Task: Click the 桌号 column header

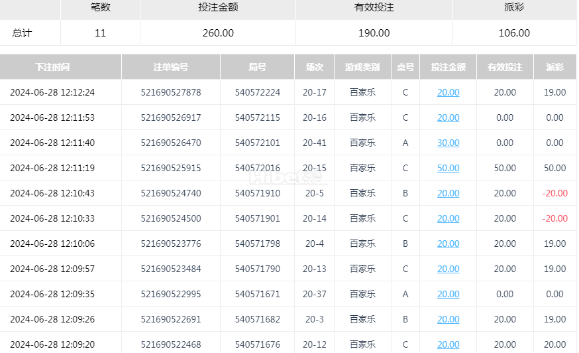Action: click(x=405, y=67)
